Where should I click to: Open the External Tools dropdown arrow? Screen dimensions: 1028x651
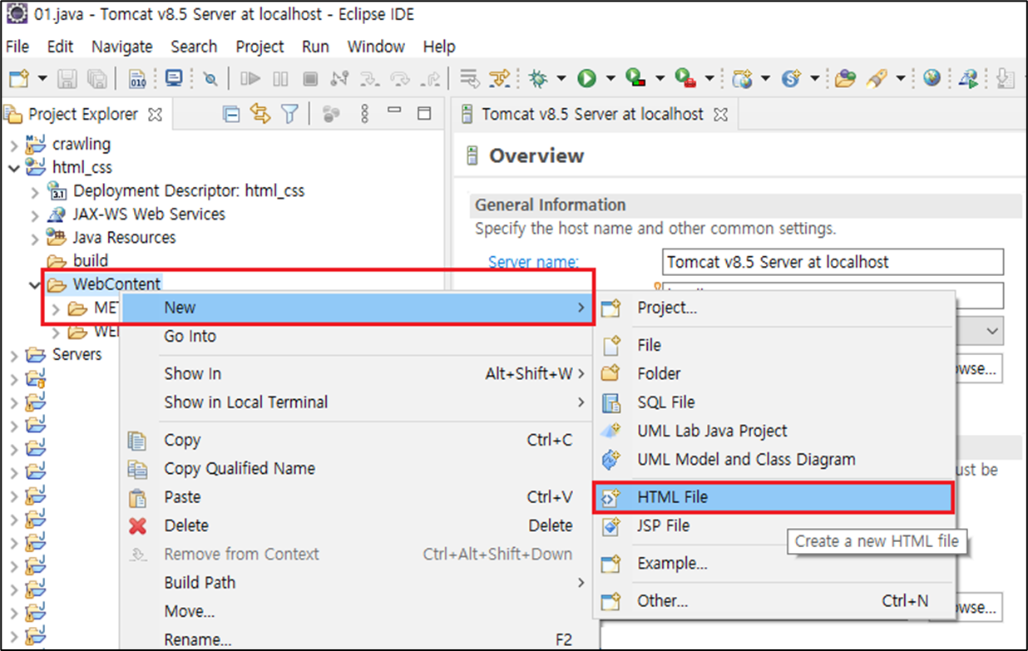(x=709, y=79)
